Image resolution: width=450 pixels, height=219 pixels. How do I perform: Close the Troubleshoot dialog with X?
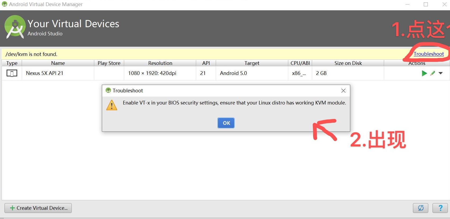(x=343, y=91)
